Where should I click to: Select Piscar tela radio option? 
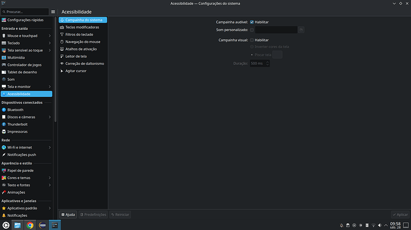[x=261, y=55]
